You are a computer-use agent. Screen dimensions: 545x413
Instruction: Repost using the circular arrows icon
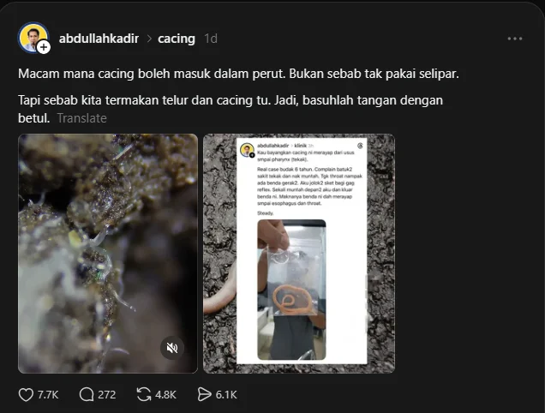click(144, 394)
